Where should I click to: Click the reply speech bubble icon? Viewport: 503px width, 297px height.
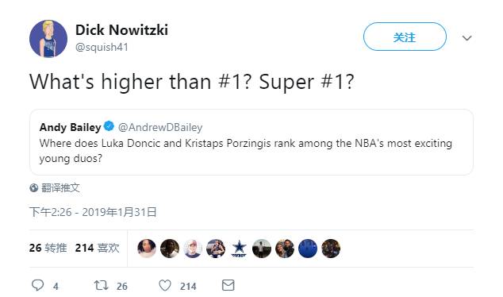point(38,285)
